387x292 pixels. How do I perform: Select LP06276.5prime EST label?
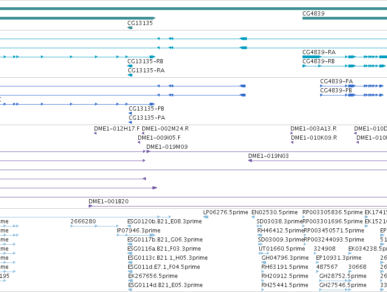pos(226,212)
